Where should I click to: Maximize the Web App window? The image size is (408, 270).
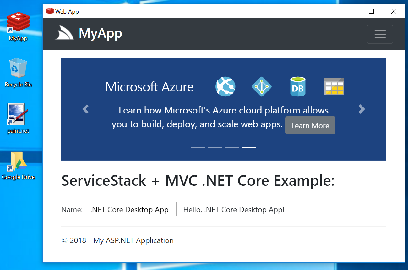tap(371, 11)
